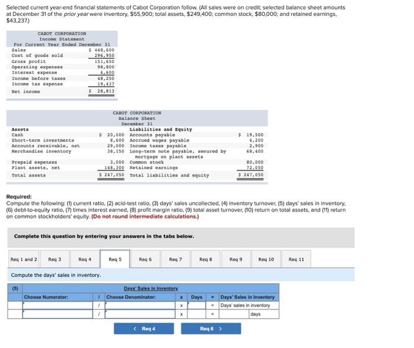Click the Total assets value $ 247,050
This screenshot has height=348, width=414.
tap(111, 175)
